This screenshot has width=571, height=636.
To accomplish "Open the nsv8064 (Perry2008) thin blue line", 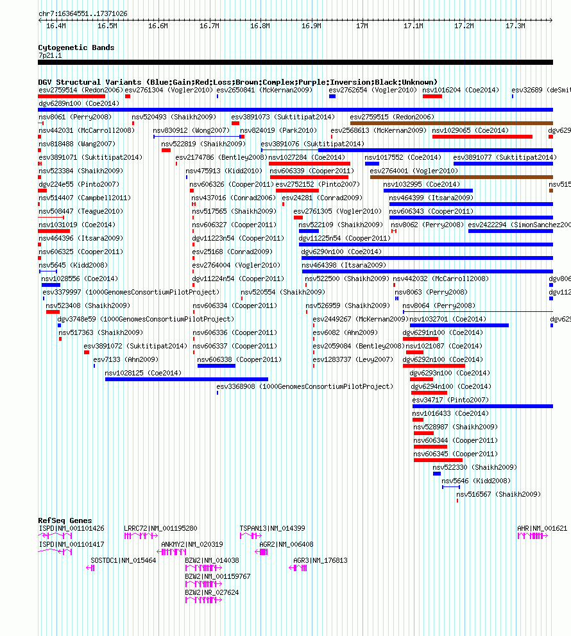I will (478, 311).
